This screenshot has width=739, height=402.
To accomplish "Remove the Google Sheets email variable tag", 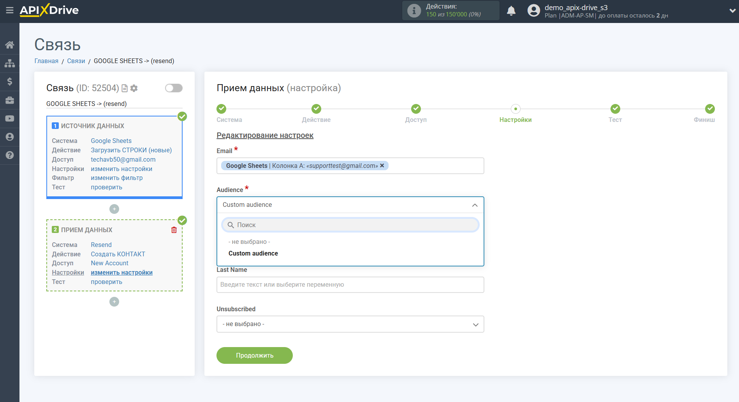I will pyautogui.click(x=382, y=166).
